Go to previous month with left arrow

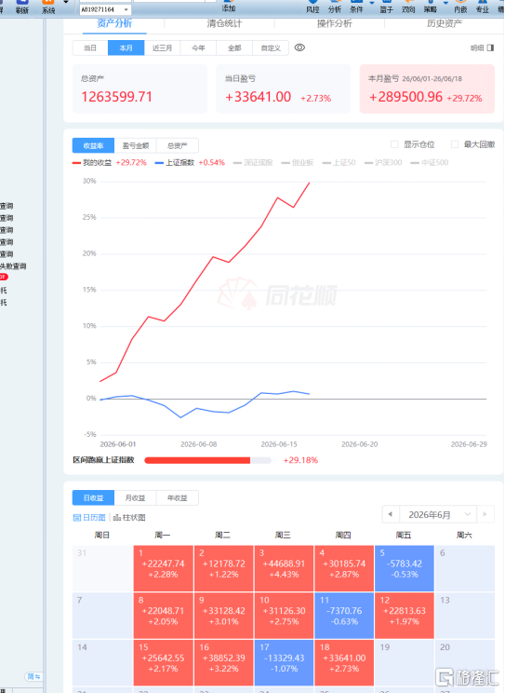coord(391,514)
